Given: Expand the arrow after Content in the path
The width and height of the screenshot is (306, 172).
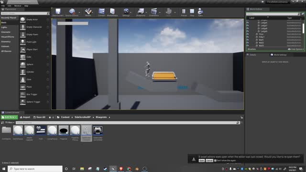Looking at the screenshot, I should (72, 117).
